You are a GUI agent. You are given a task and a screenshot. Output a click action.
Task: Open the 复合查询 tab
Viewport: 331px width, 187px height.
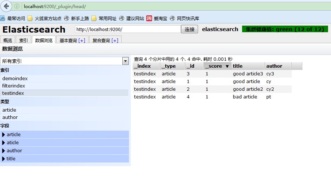point(101,40)
